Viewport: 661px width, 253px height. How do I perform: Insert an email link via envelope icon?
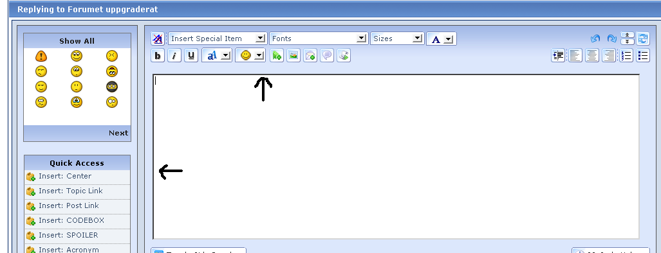[x=310, y=55]
